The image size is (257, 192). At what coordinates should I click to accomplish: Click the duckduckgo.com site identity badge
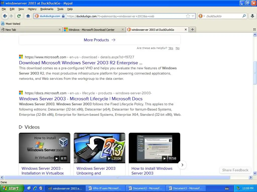(50, 16)
